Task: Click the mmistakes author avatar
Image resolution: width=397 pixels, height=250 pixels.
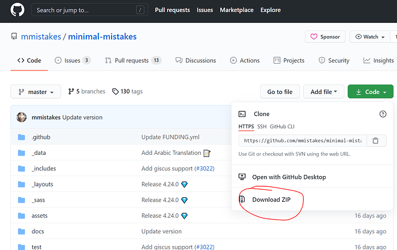Action: click(21, 118)
